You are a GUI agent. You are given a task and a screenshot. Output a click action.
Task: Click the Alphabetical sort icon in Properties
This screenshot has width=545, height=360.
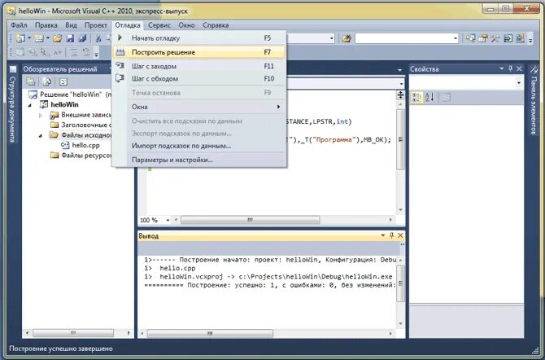coord(429,98)
